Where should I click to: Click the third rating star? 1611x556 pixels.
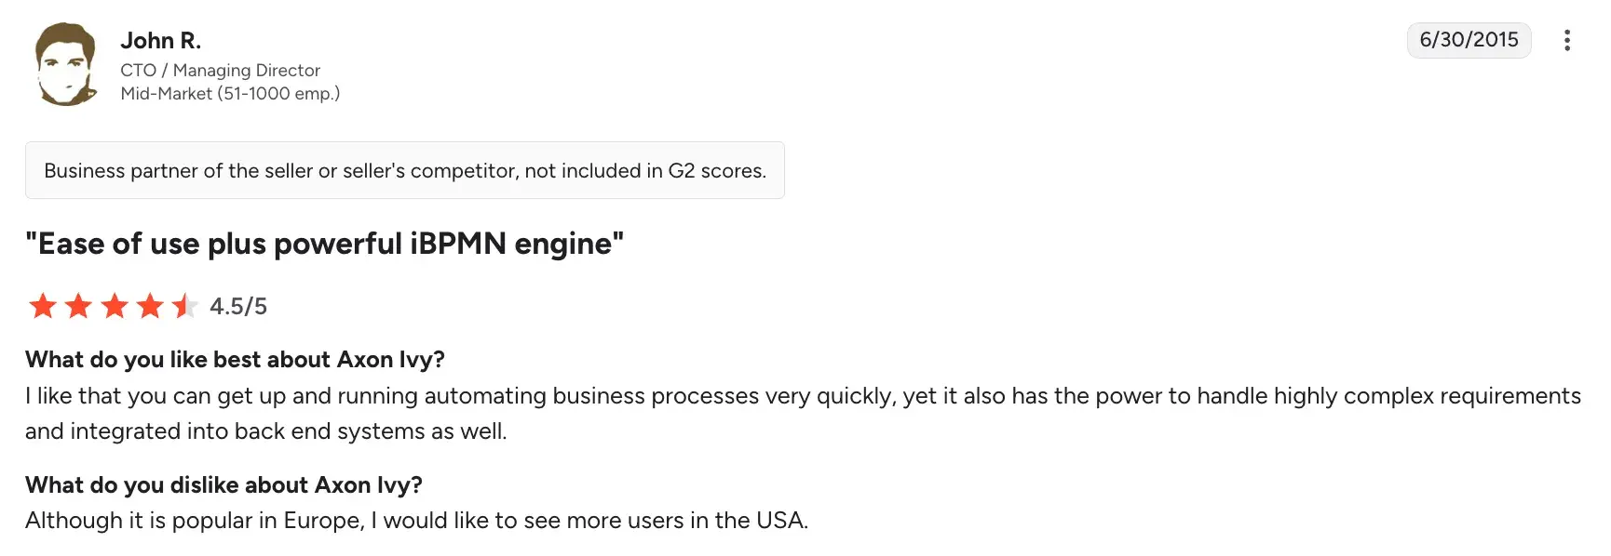click(x=115, y=306)
